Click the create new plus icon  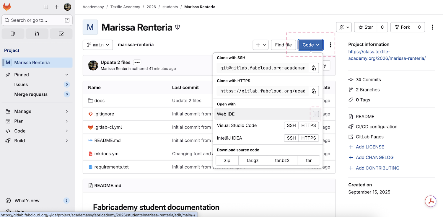pos(57,7)
